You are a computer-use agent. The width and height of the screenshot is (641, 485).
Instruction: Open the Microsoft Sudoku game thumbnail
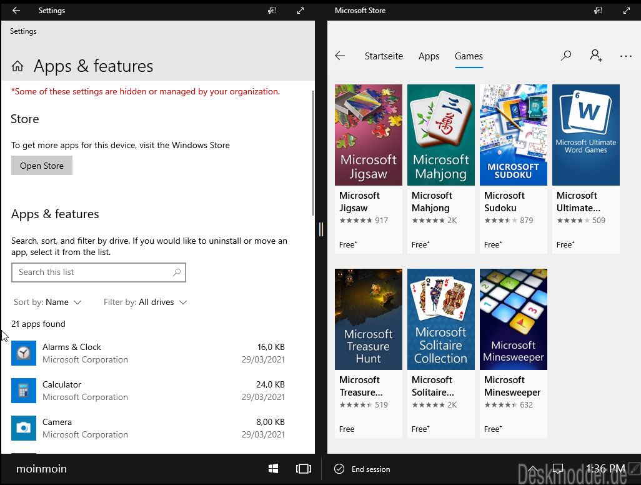click(x=514, y=135)
